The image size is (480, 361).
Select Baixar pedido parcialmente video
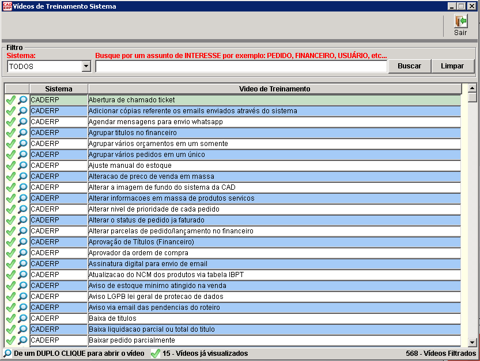coord(275,340)
